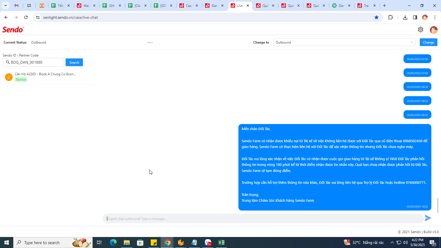Click the Windows taskbar search box

point(53,242)
